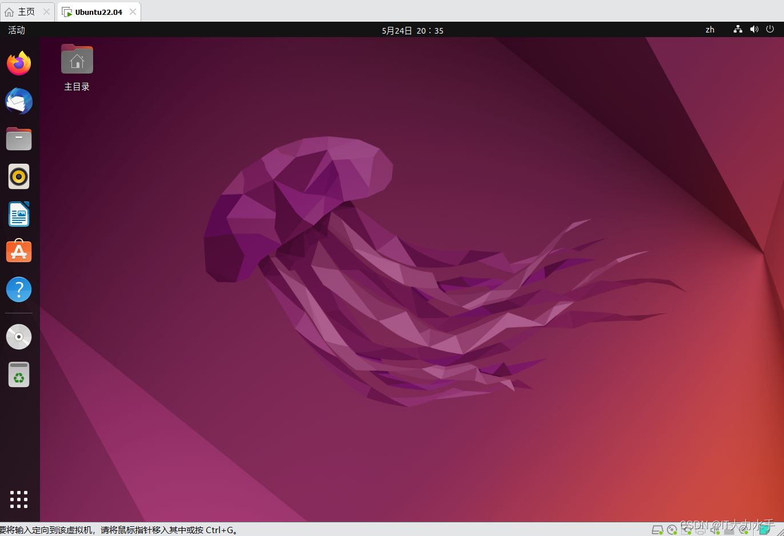Open the Files manager in the dock
Viewport: 784px width, 536px height.
click(19, 139)
